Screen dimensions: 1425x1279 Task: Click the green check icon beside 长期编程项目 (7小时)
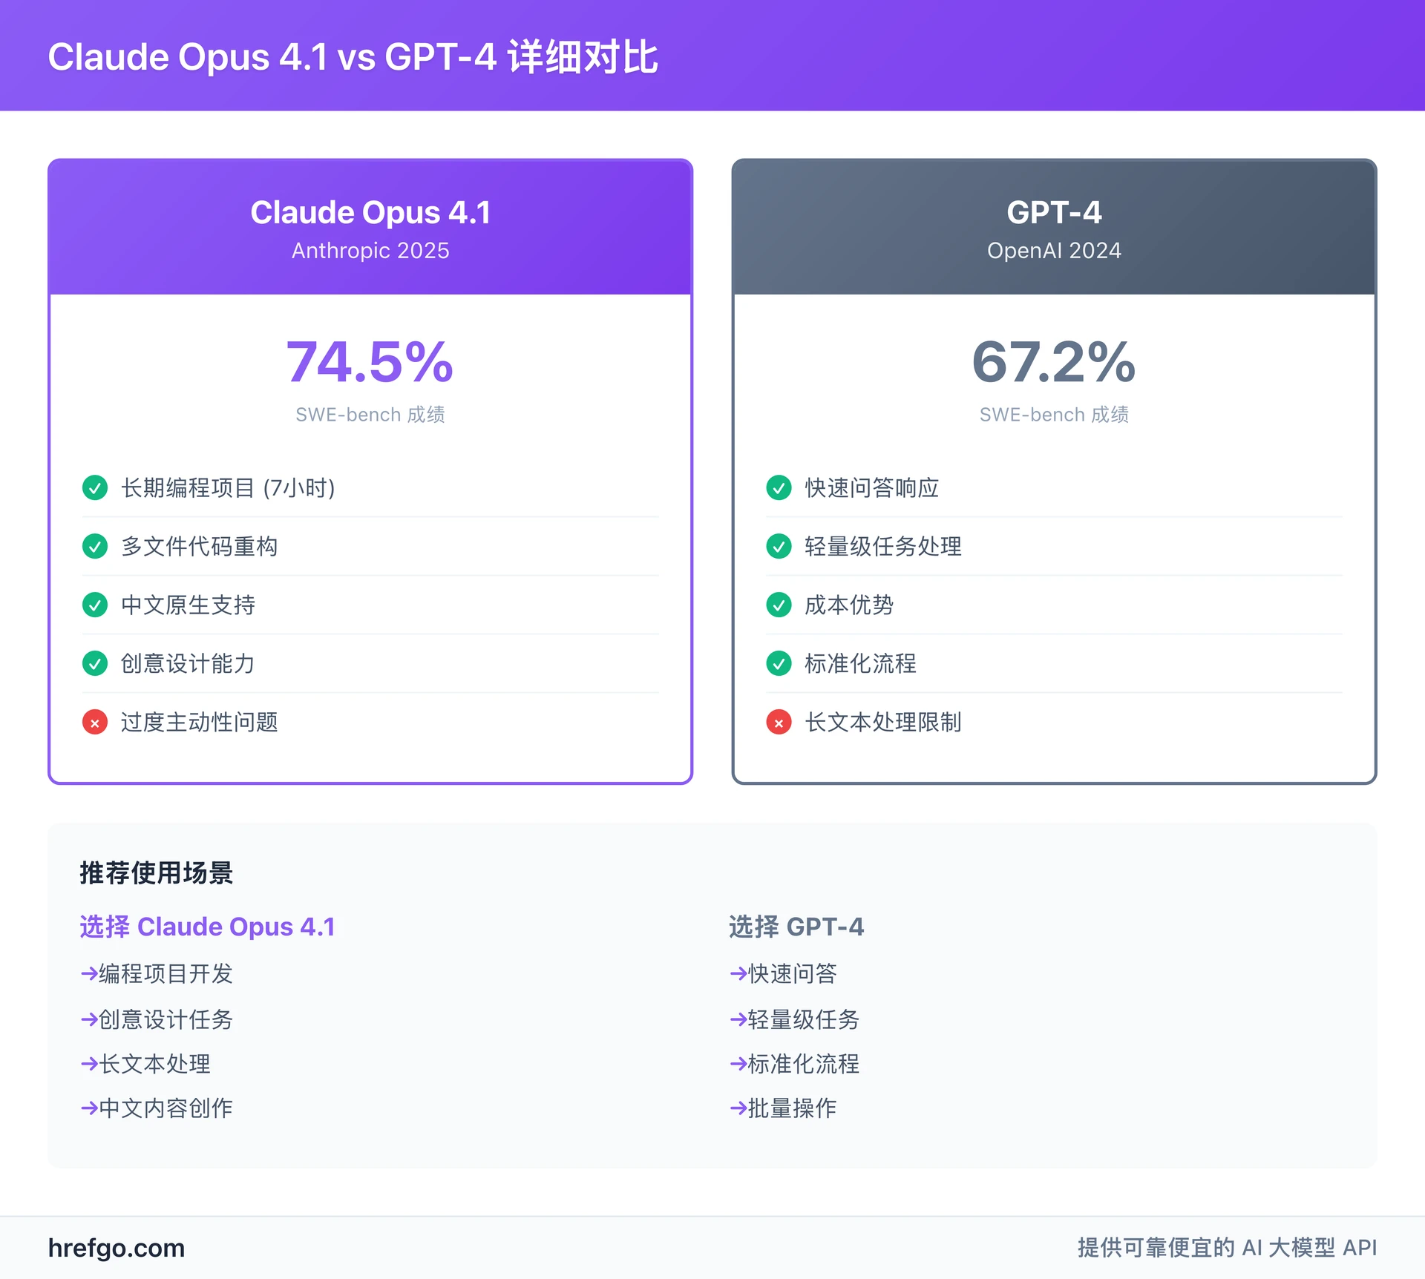click(x=95, y=487)
